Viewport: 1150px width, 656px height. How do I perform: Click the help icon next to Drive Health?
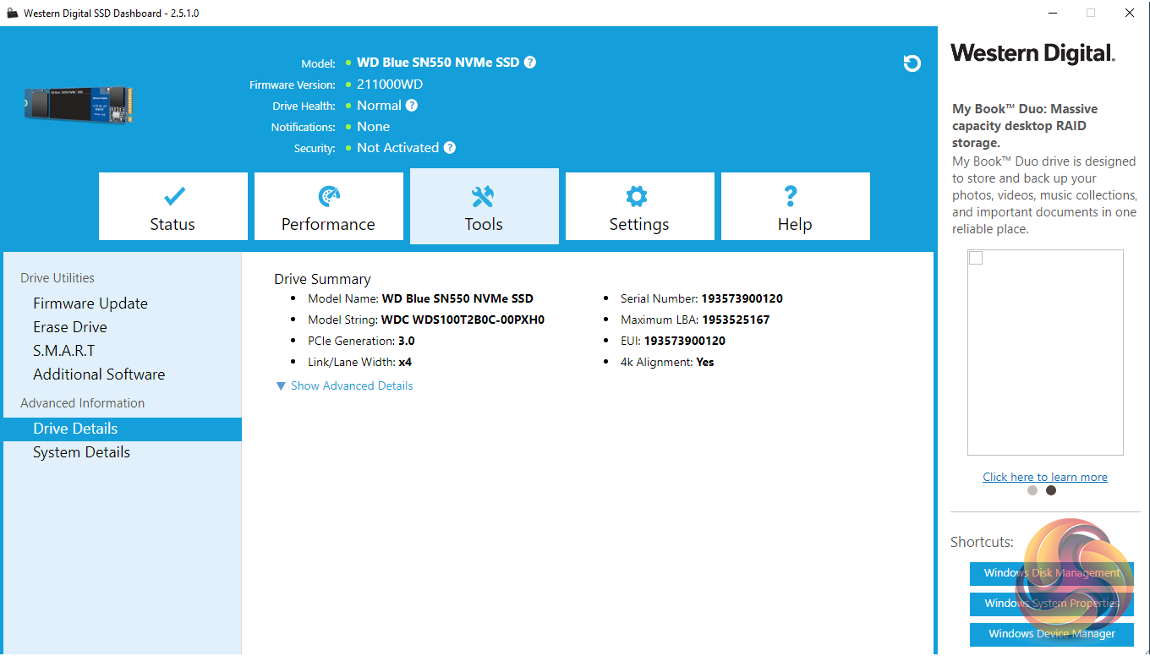(412, 106)
